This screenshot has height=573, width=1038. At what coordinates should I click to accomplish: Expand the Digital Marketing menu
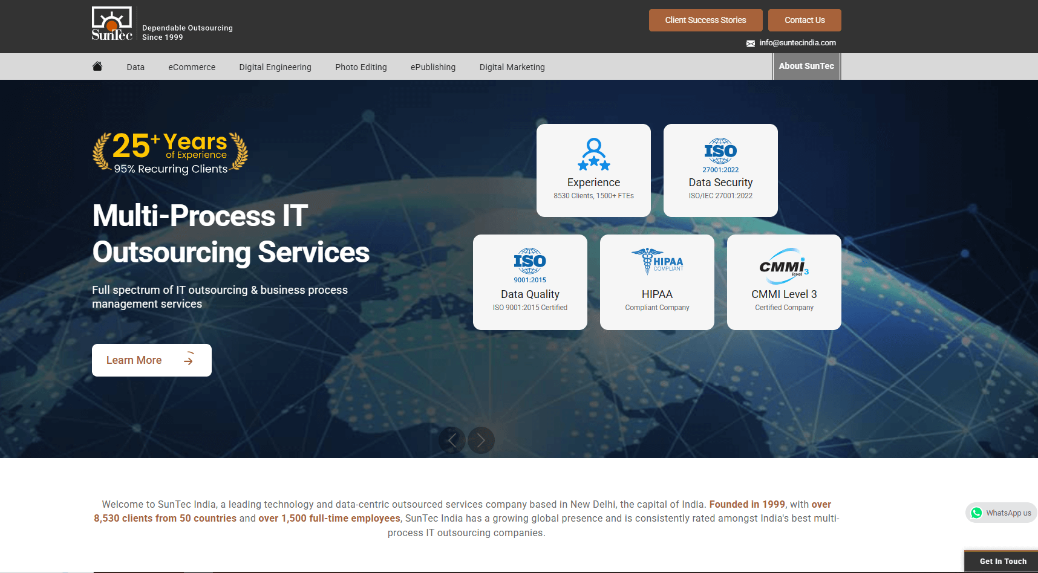coord(512,67)
